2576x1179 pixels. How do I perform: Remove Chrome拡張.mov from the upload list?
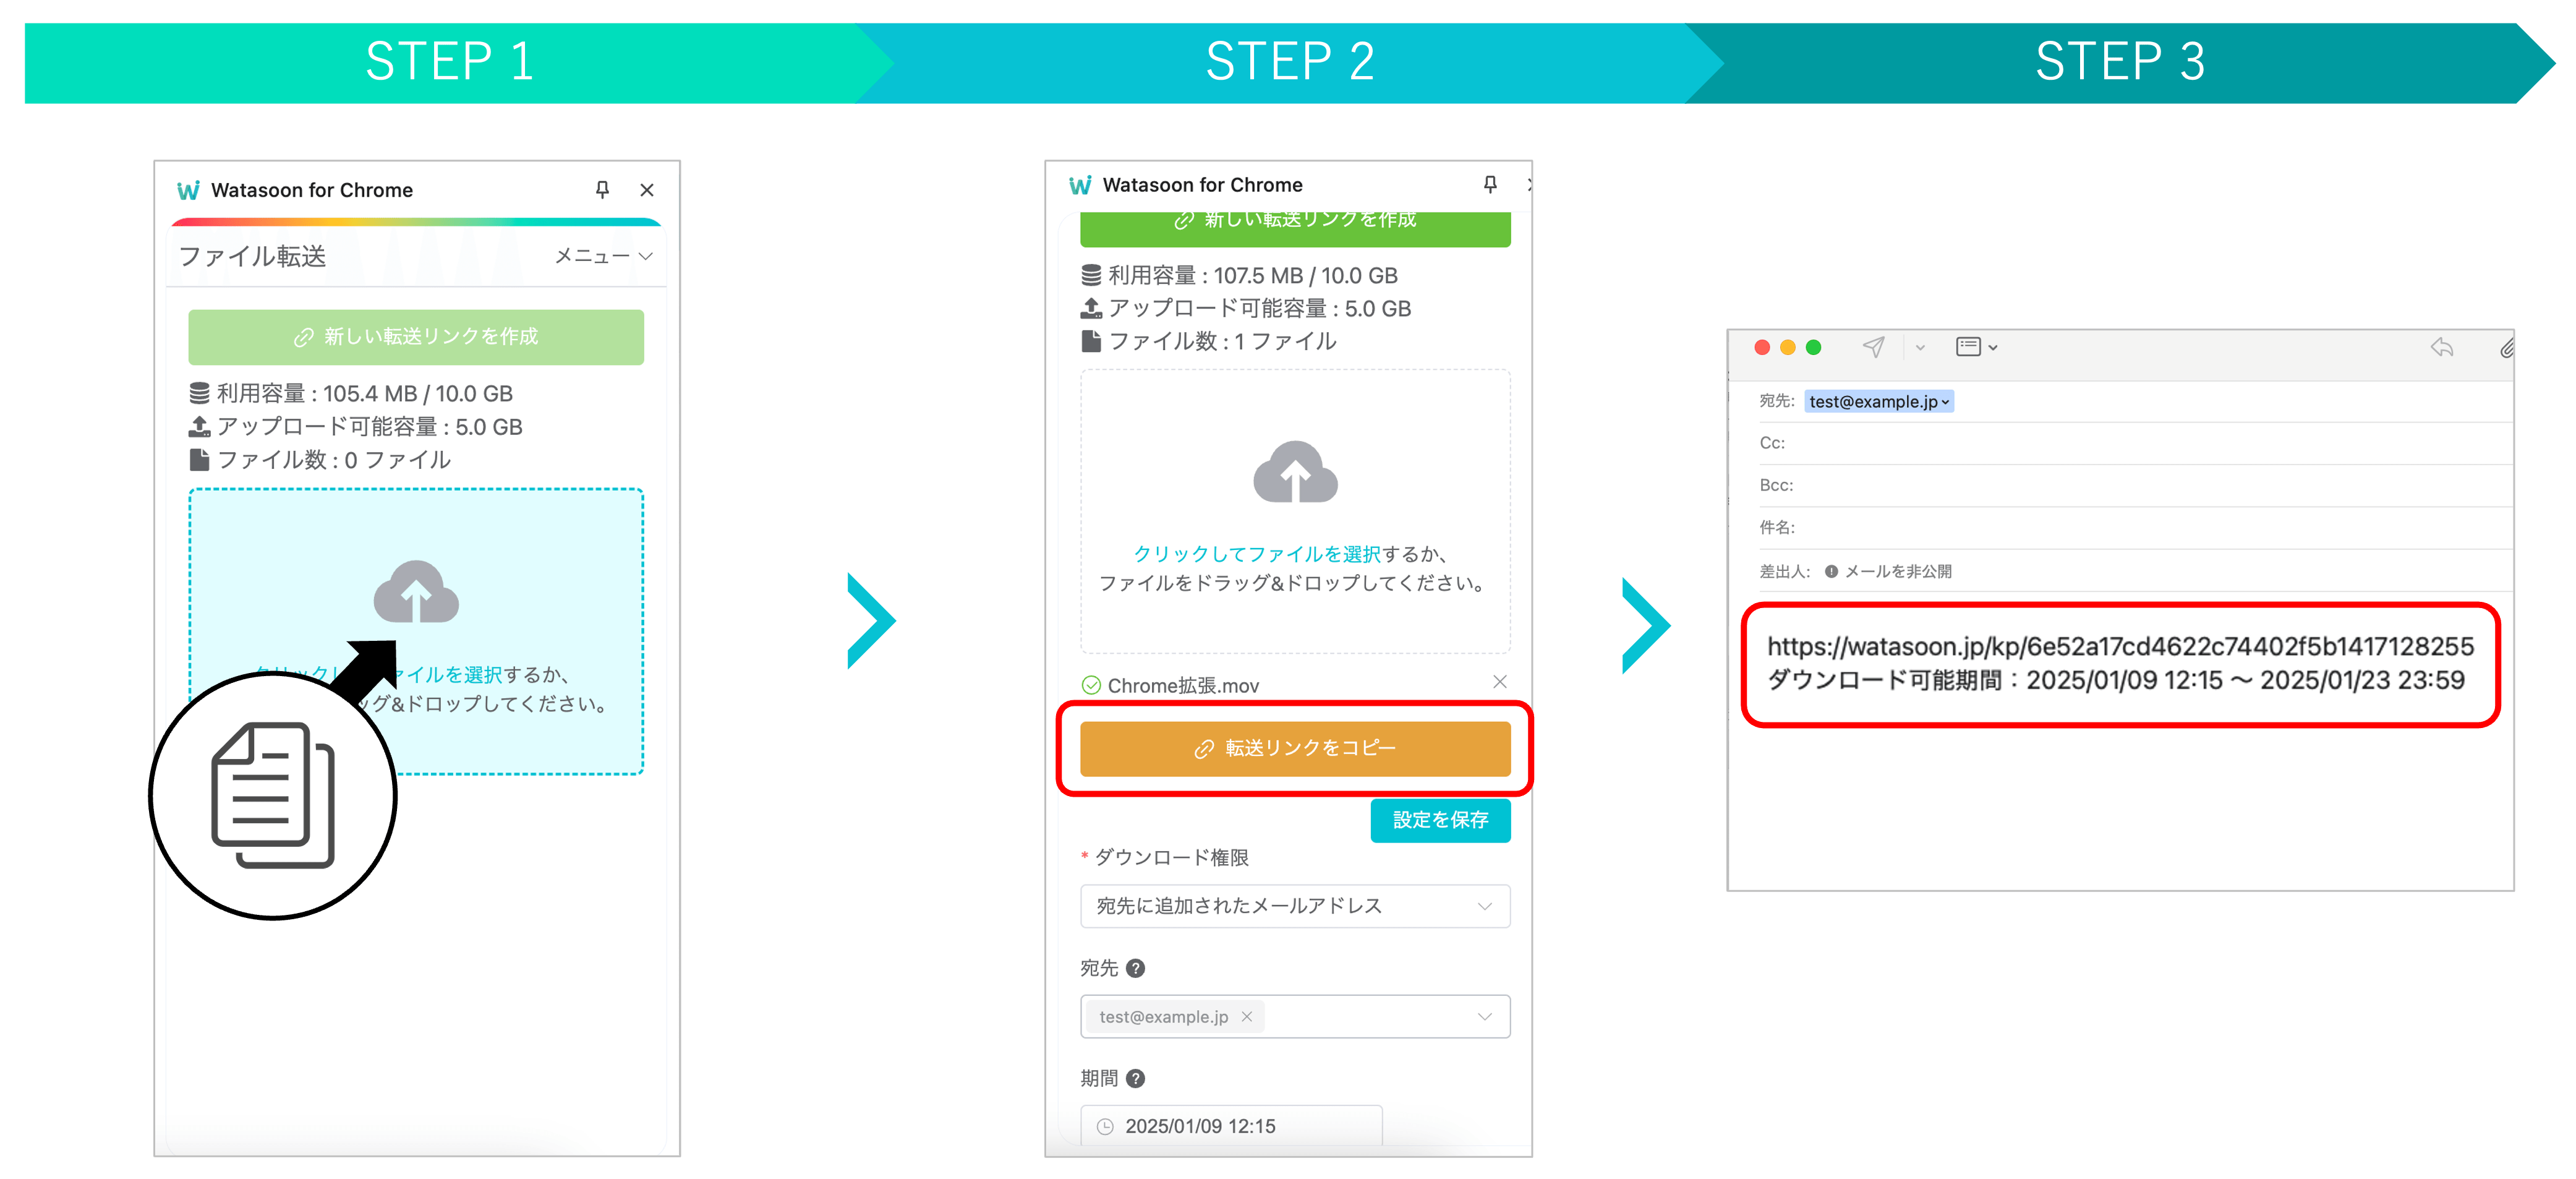[1500, 682]
